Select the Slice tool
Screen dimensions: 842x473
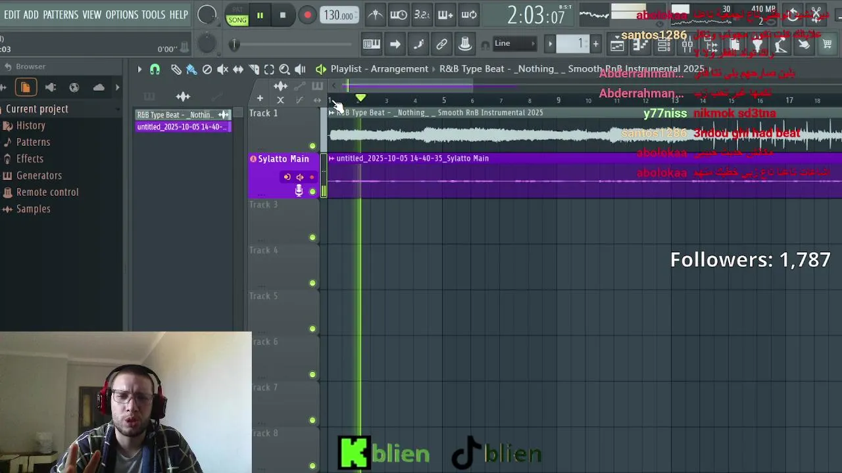click(254, 69)
